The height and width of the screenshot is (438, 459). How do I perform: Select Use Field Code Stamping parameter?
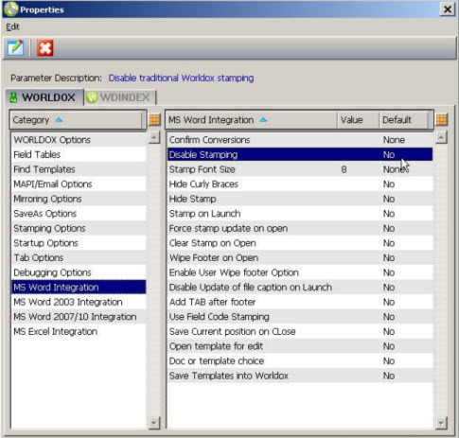300,317
